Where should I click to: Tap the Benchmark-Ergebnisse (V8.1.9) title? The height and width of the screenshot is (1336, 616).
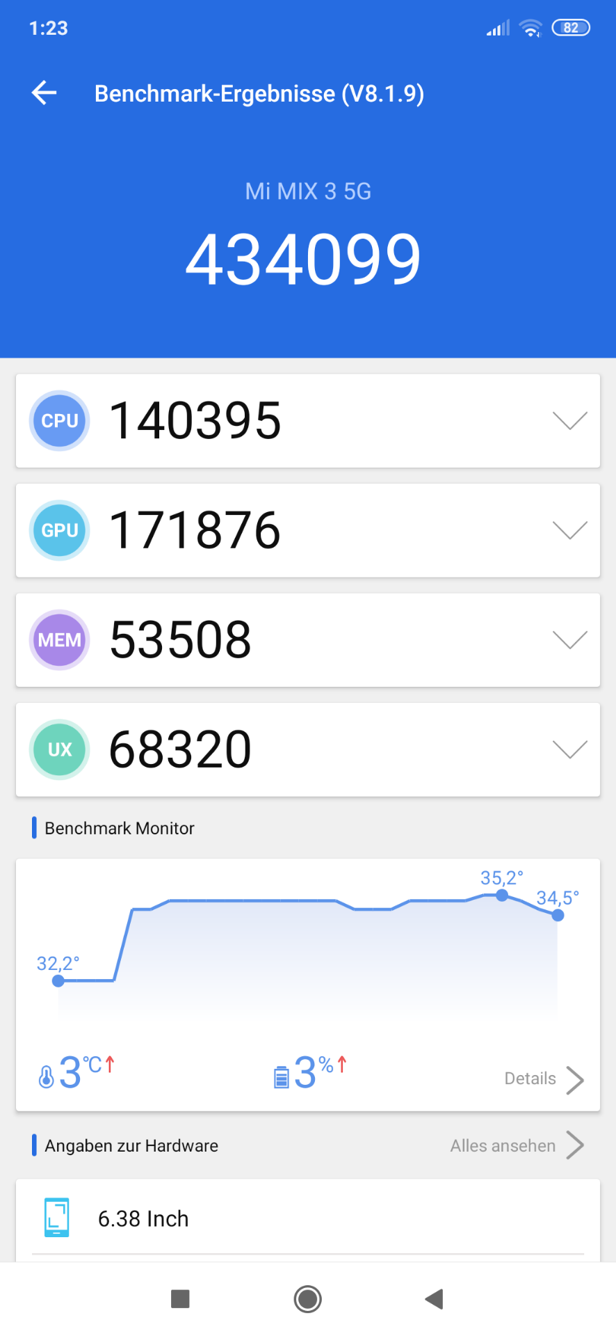[259, 93]
